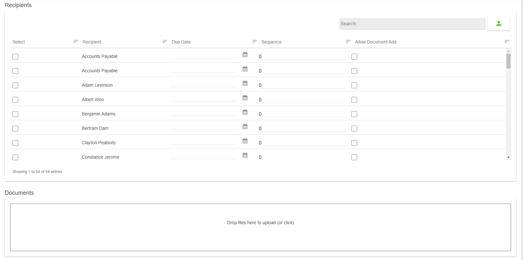The width and height of the screenshot is (523, 260).
Task: Click the Bertram Dam recipient name
Action: point(95,128)
